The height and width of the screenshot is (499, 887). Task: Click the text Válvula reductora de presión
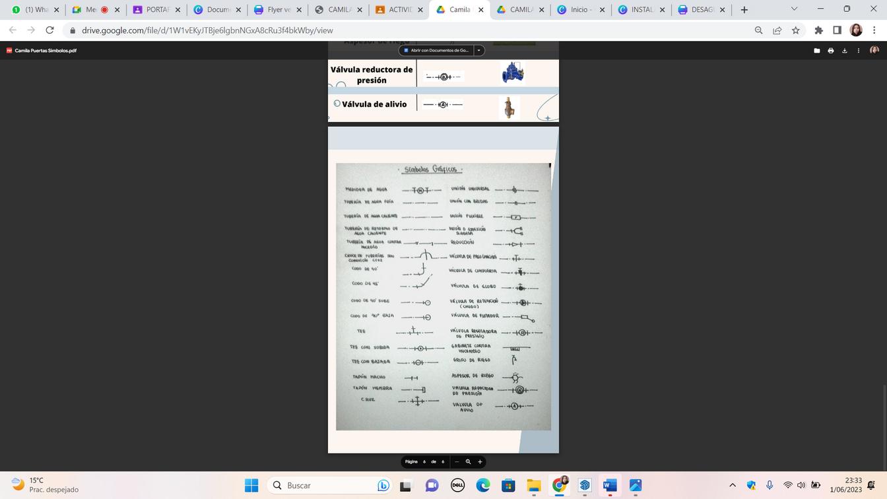[372, 75]
